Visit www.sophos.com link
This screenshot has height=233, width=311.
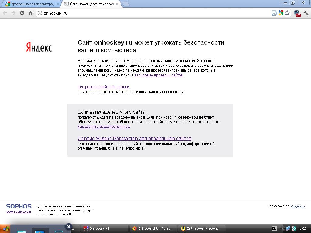pyautogui.click(x=19, y=211)
